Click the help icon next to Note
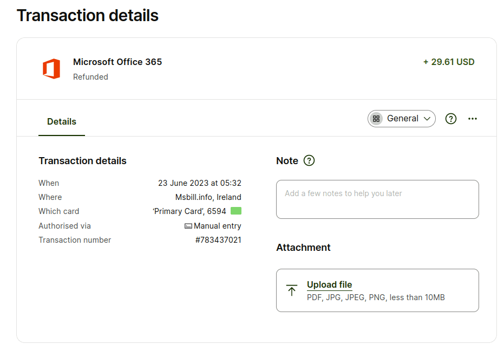 [x=309, y=160]
